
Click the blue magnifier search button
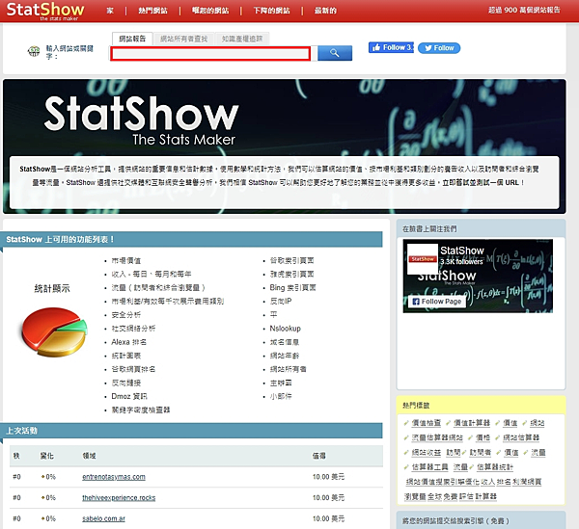pos(335,53)
